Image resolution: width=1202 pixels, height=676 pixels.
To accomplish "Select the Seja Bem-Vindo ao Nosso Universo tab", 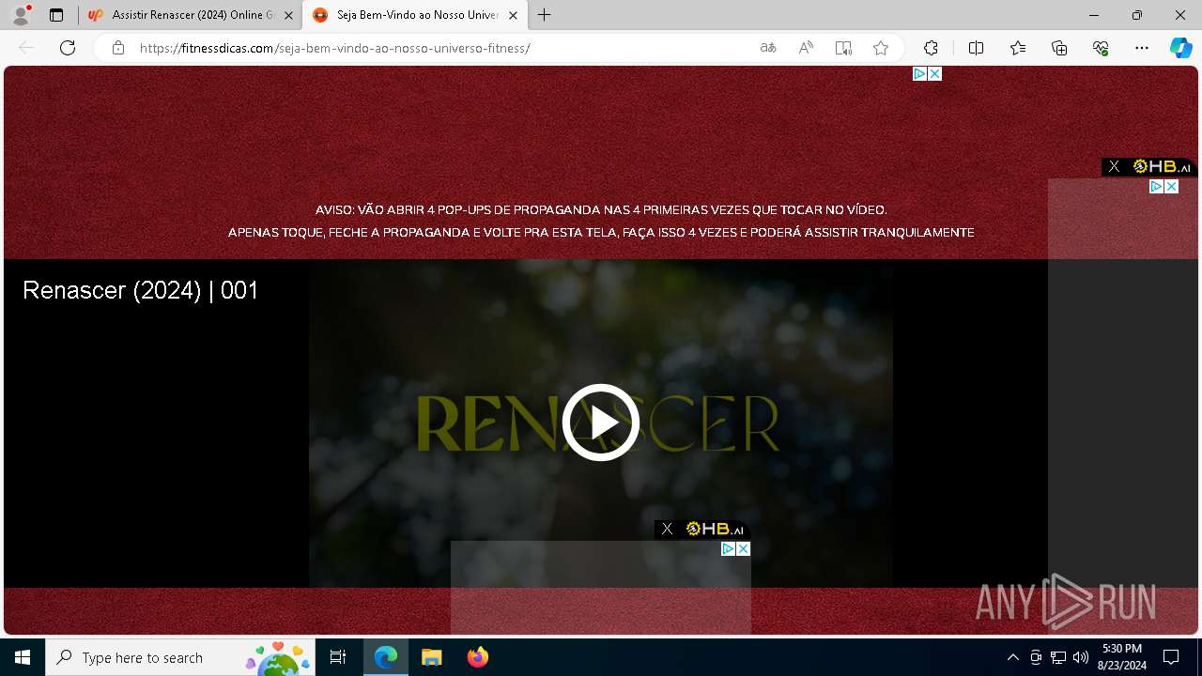I will click(x=414, y=15).
